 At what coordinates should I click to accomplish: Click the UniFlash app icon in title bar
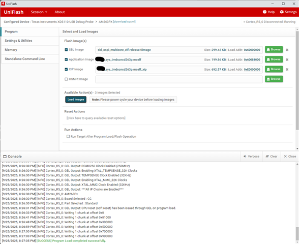(3, 4)
